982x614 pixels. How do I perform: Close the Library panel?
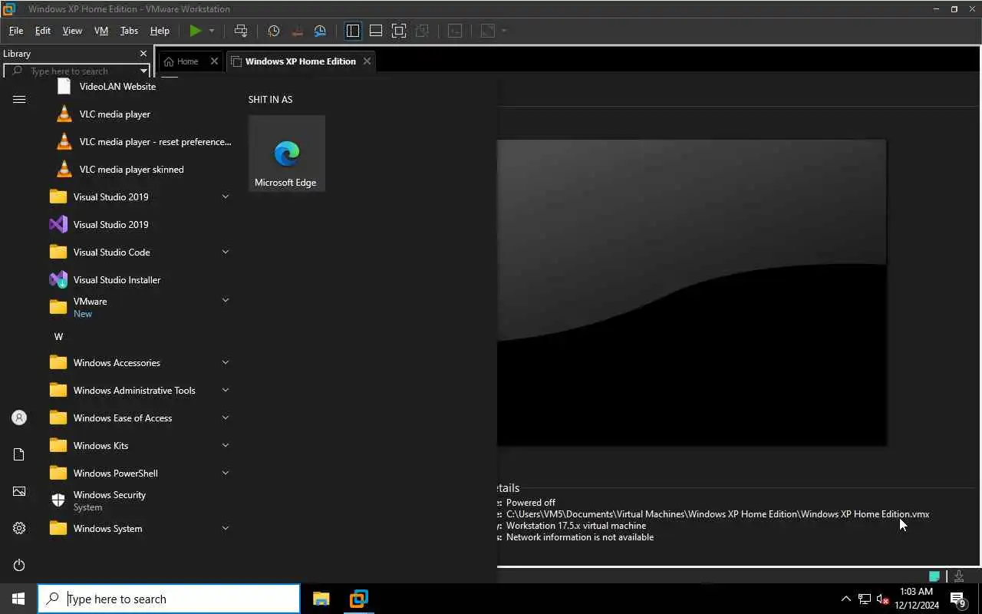[143, 54]
